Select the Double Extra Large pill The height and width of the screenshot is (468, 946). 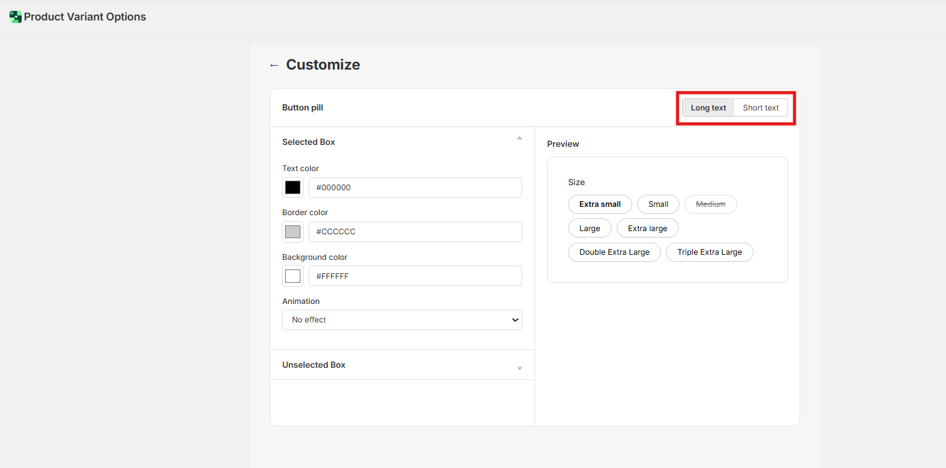[614, 252]
